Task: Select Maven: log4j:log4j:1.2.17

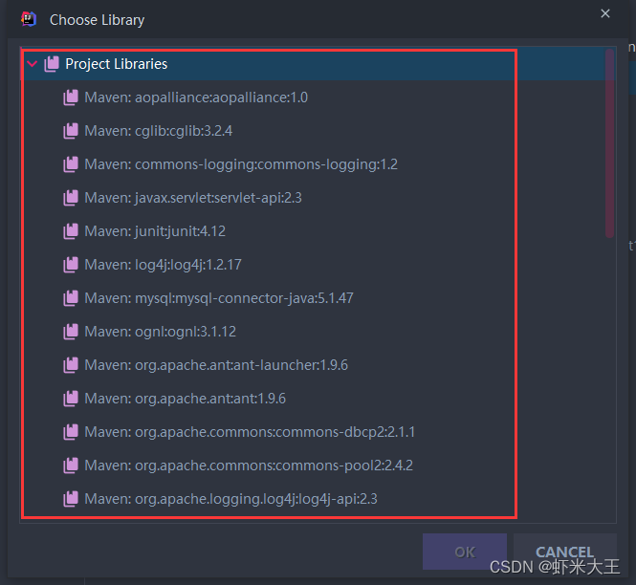Action: 163,265
